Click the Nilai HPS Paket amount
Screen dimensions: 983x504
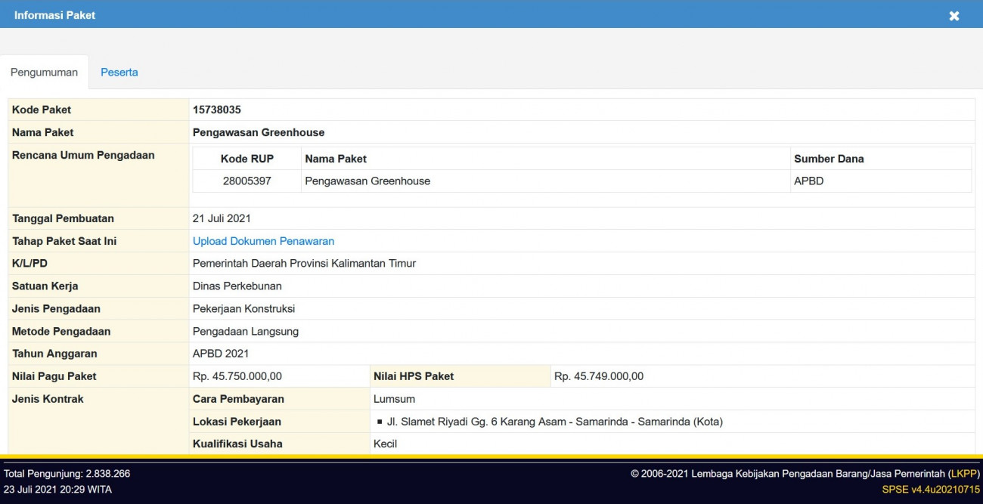[x=599, y=376]
